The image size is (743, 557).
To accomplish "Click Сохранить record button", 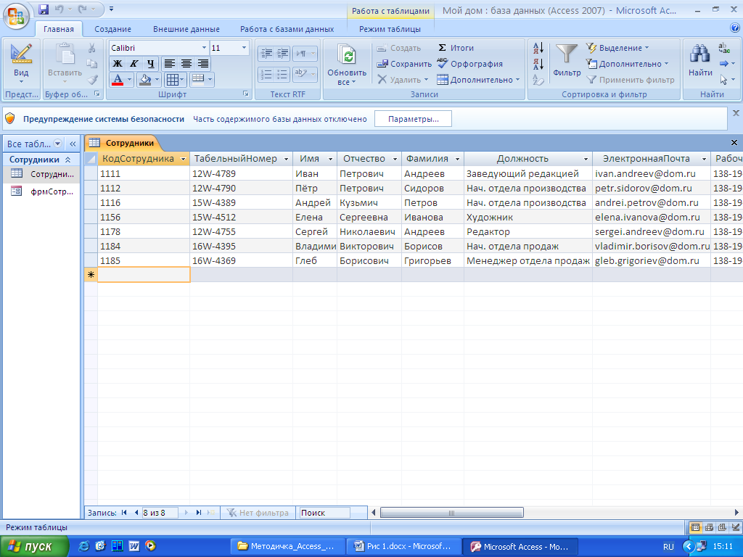I will (x=404, y=64).
